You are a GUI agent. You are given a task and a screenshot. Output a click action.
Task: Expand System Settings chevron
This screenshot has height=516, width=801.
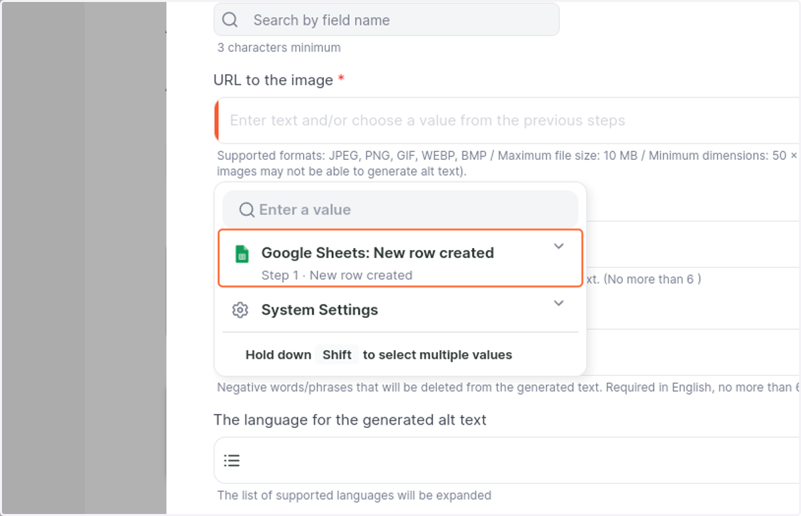coord(559,303)
